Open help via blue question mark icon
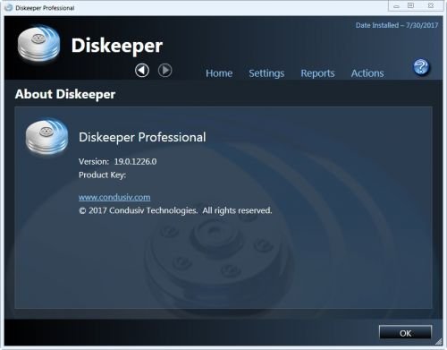 [x=421, y=67]
